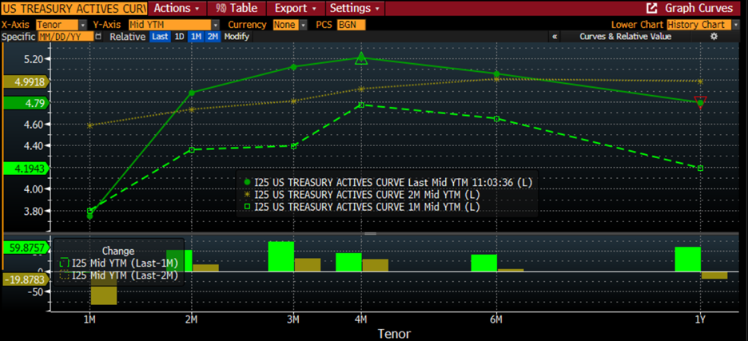
Task: Click the hollow square 1M-curve point at 2M
Action: (192, 150)
